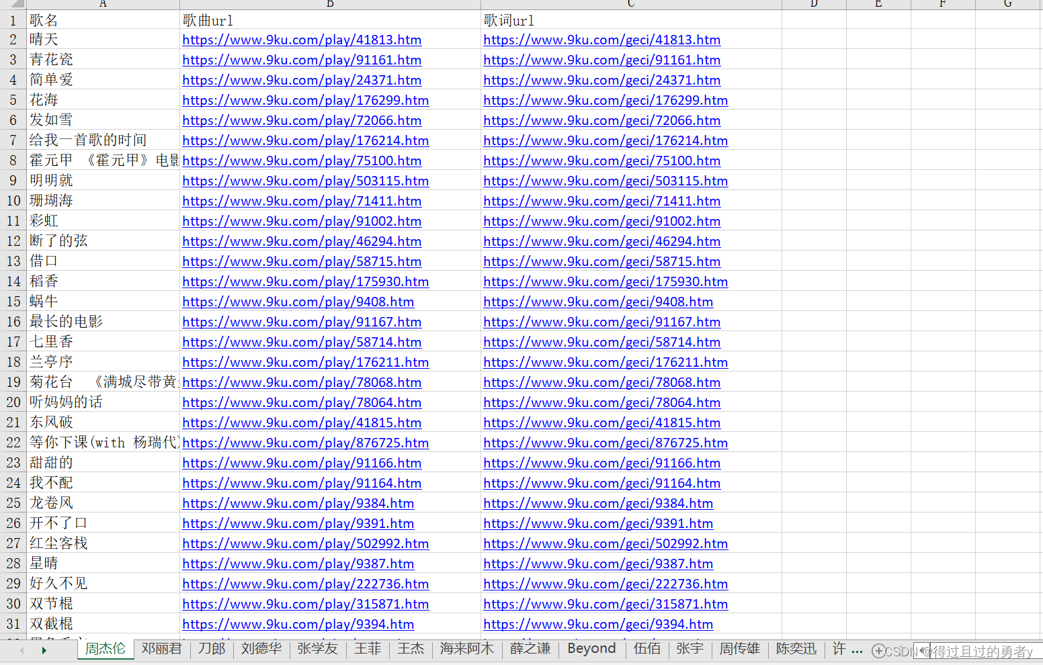Image resolution: width=1043 pixels, height=665 pixels.
Task: Click the previous-sheet navigation arrow
Action: [22, 650]
